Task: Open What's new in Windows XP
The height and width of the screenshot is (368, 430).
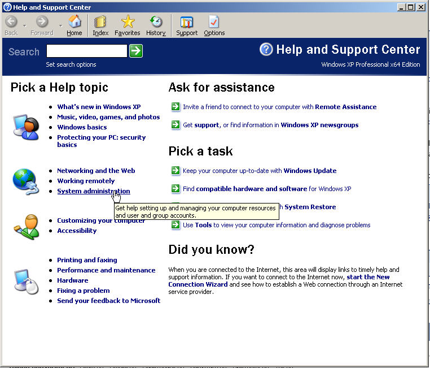Action: click(99, 107)
